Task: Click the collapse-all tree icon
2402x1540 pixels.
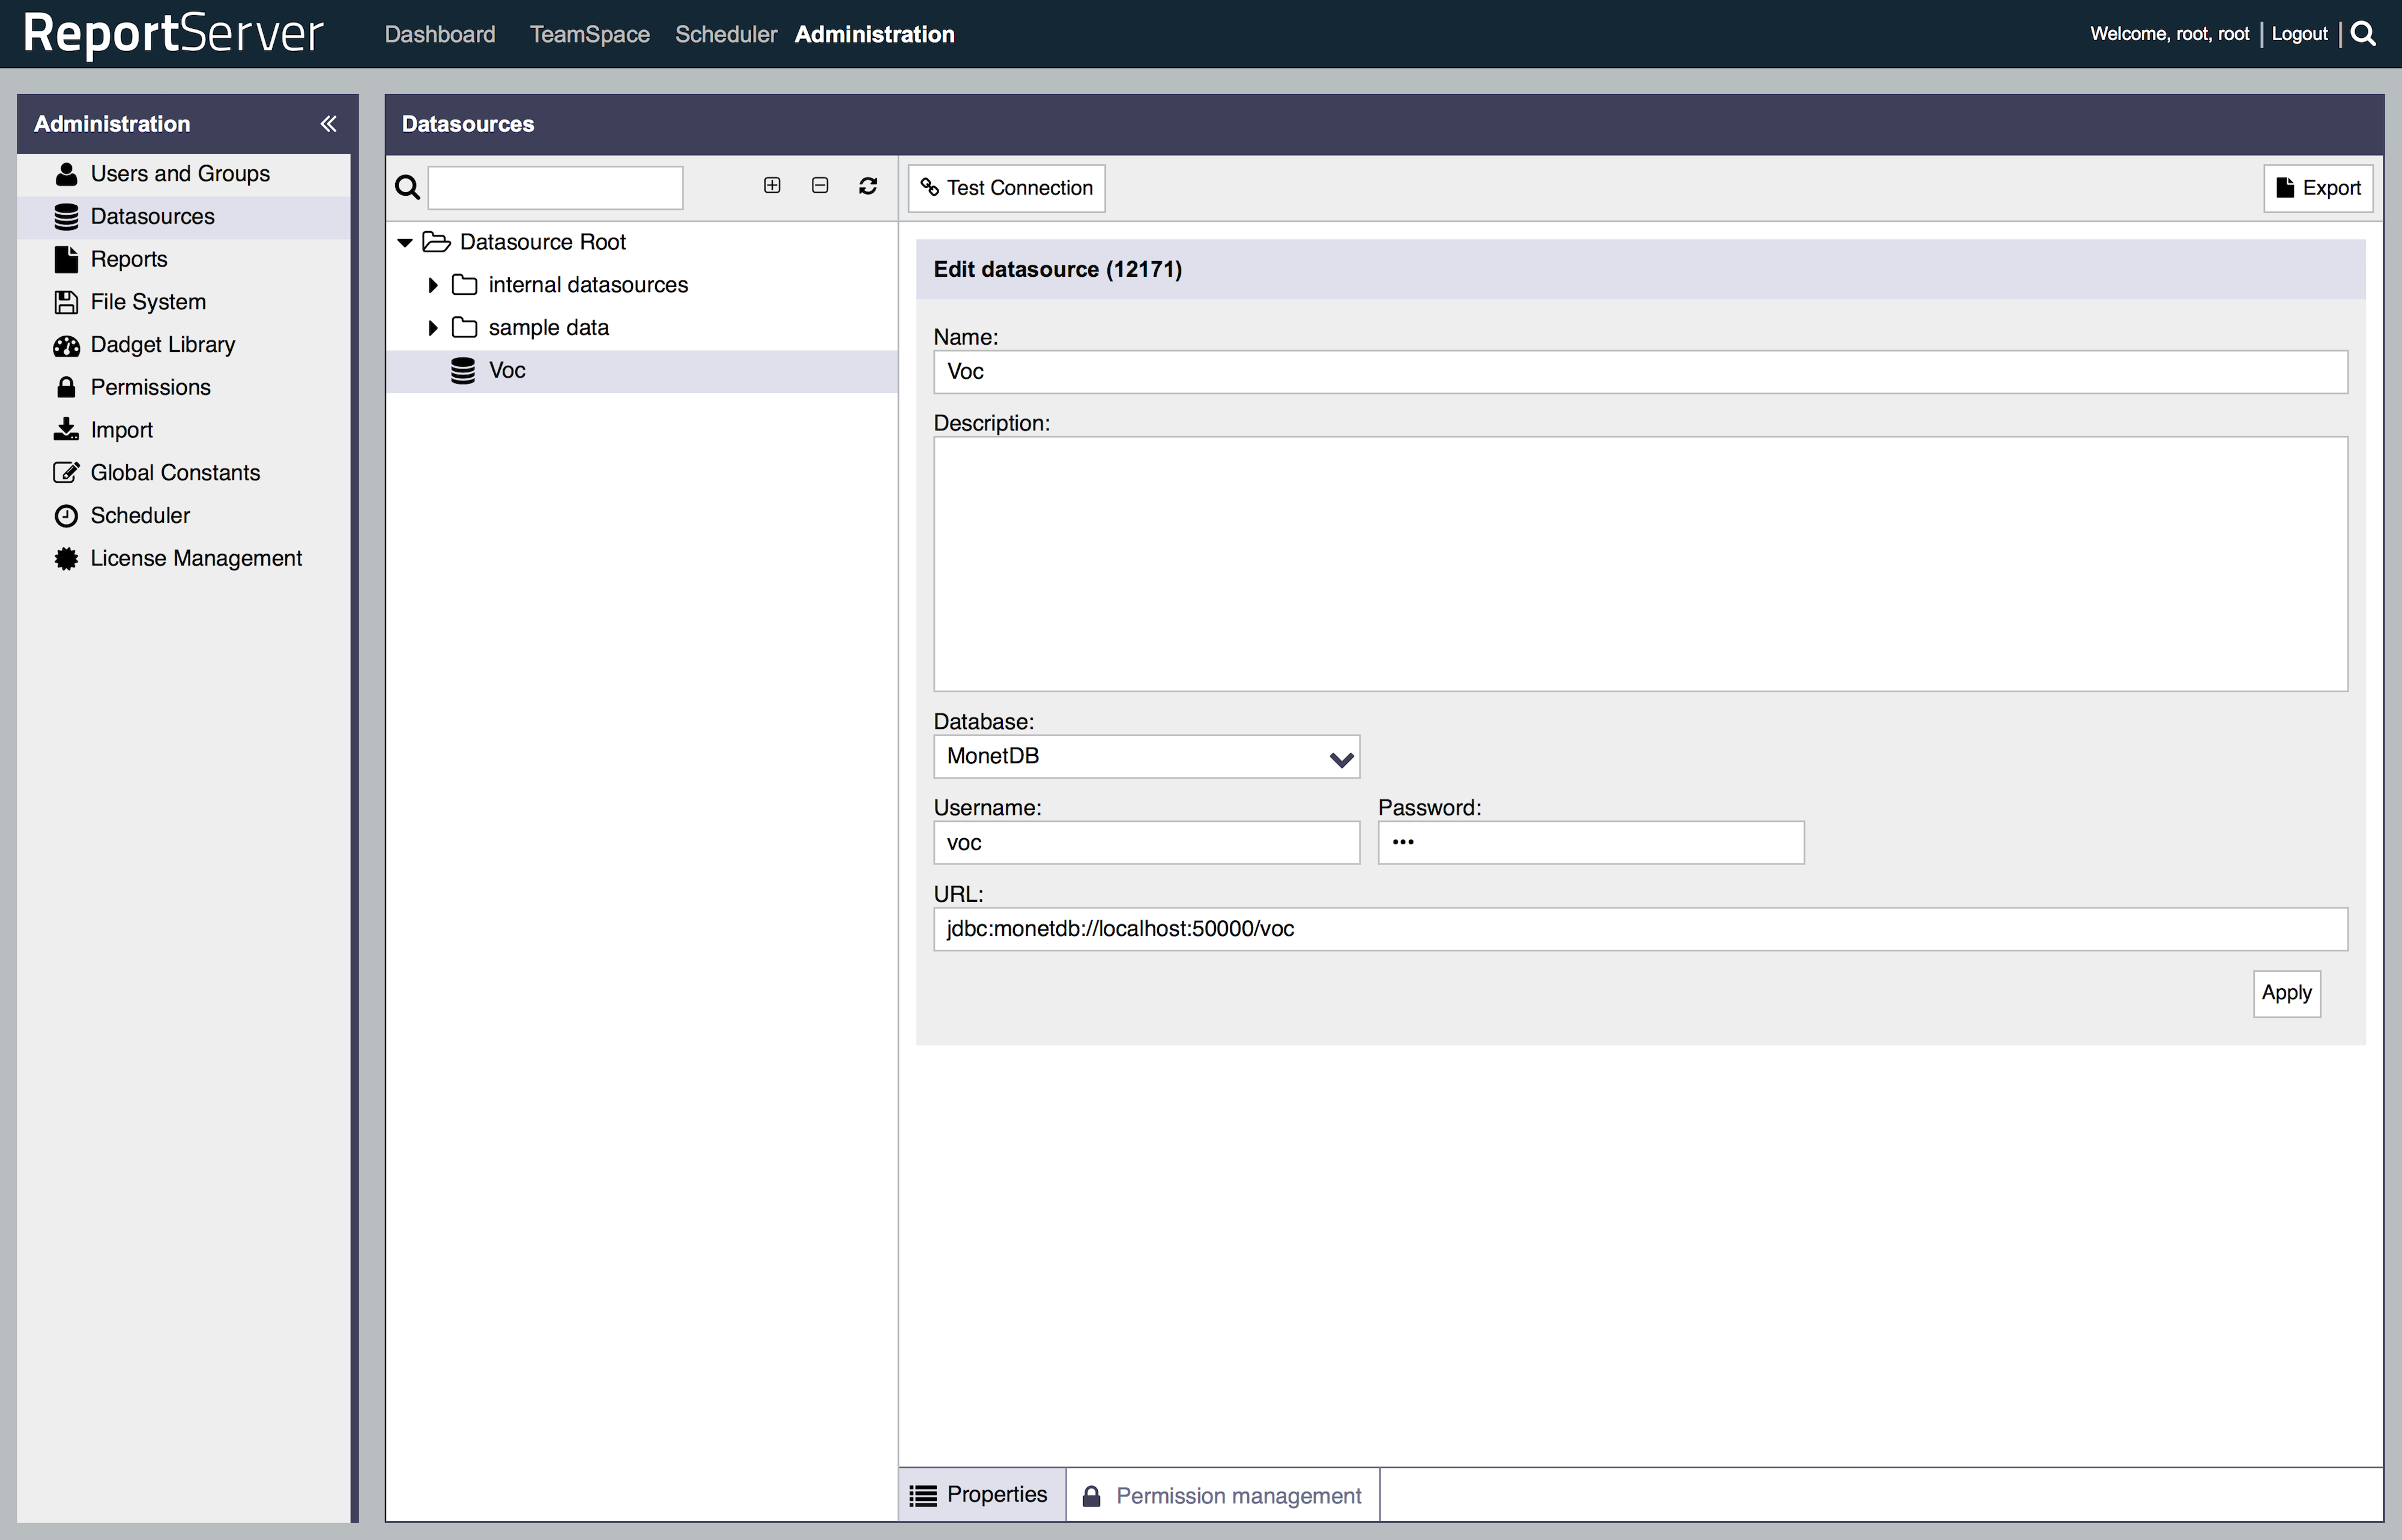Action: pos(820,186)
